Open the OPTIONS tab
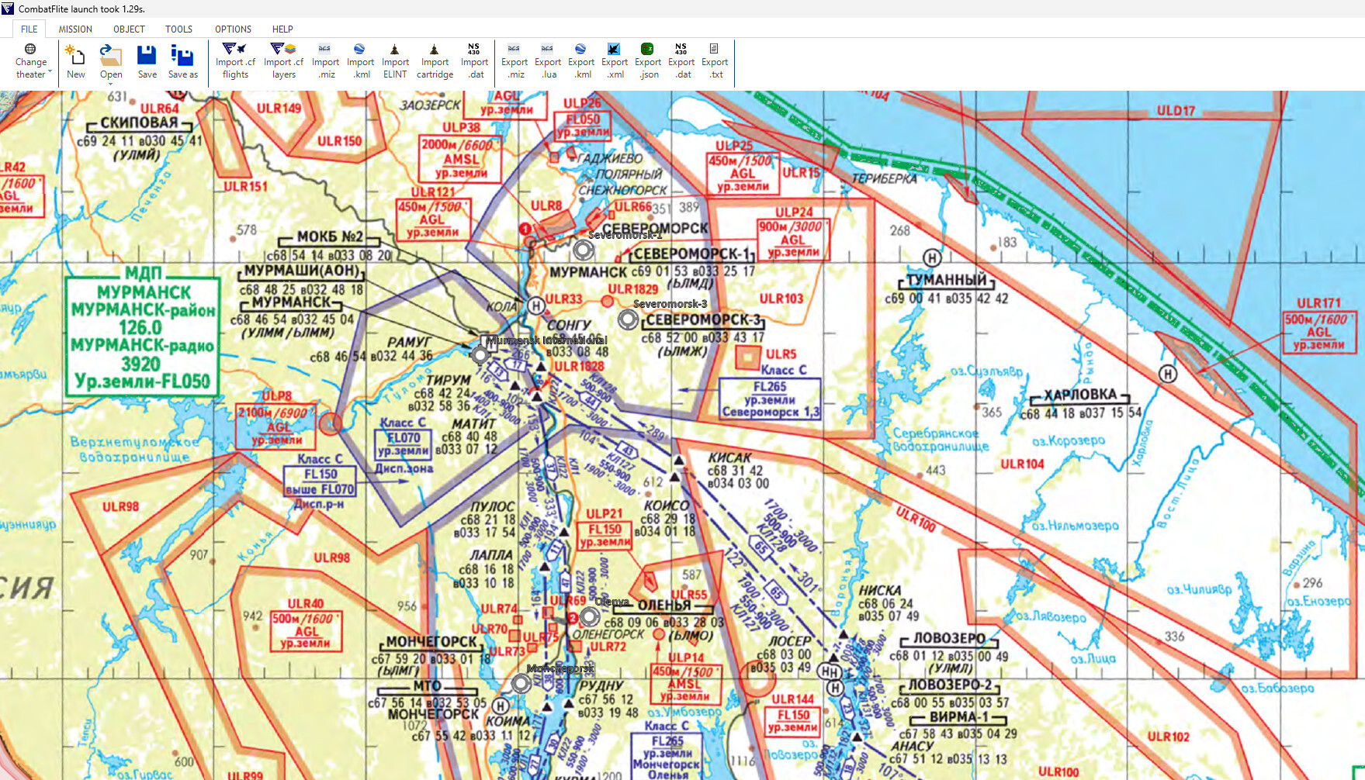The height and width of the screenshot is (780, 1365). (233, 29)
